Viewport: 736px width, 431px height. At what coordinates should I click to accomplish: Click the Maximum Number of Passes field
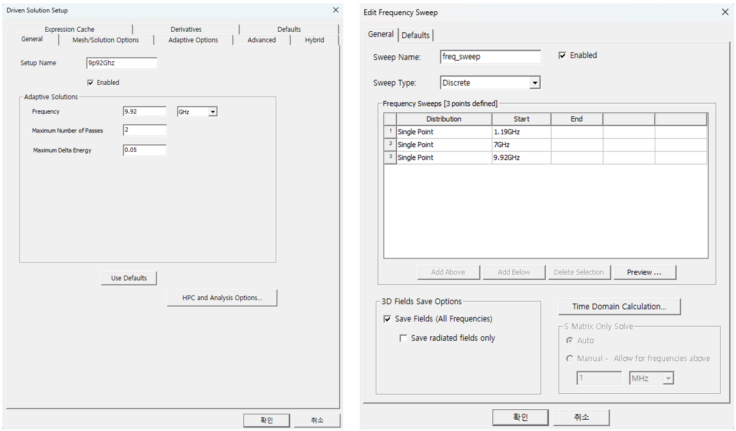tap(144, 130)
